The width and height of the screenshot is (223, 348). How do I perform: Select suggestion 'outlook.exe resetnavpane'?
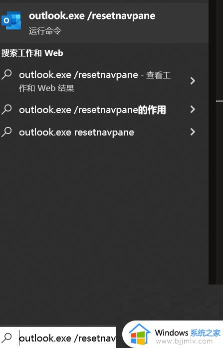[104, 132]
